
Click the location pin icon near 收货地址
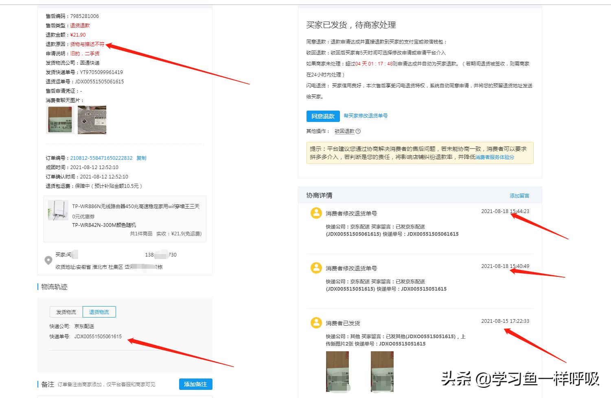pyautogui.click(x=48, y=260)
